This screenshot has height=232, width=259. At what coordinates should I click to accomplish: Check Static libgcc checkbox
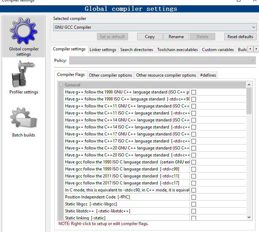coord(194,204)
